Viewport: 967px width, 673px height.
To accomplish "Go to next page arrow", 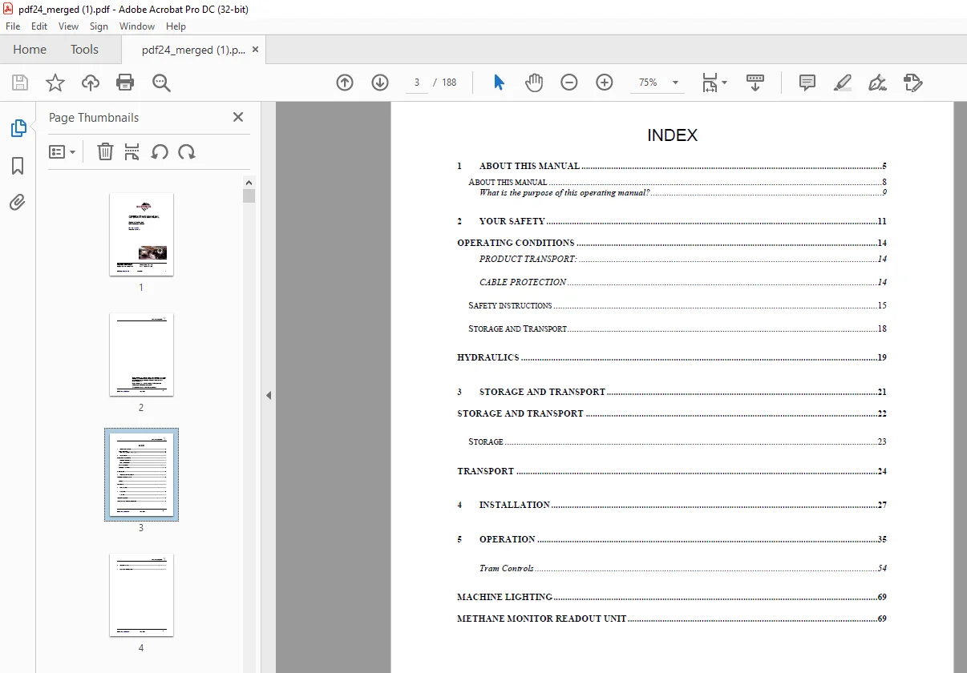I will click(380, 83).
